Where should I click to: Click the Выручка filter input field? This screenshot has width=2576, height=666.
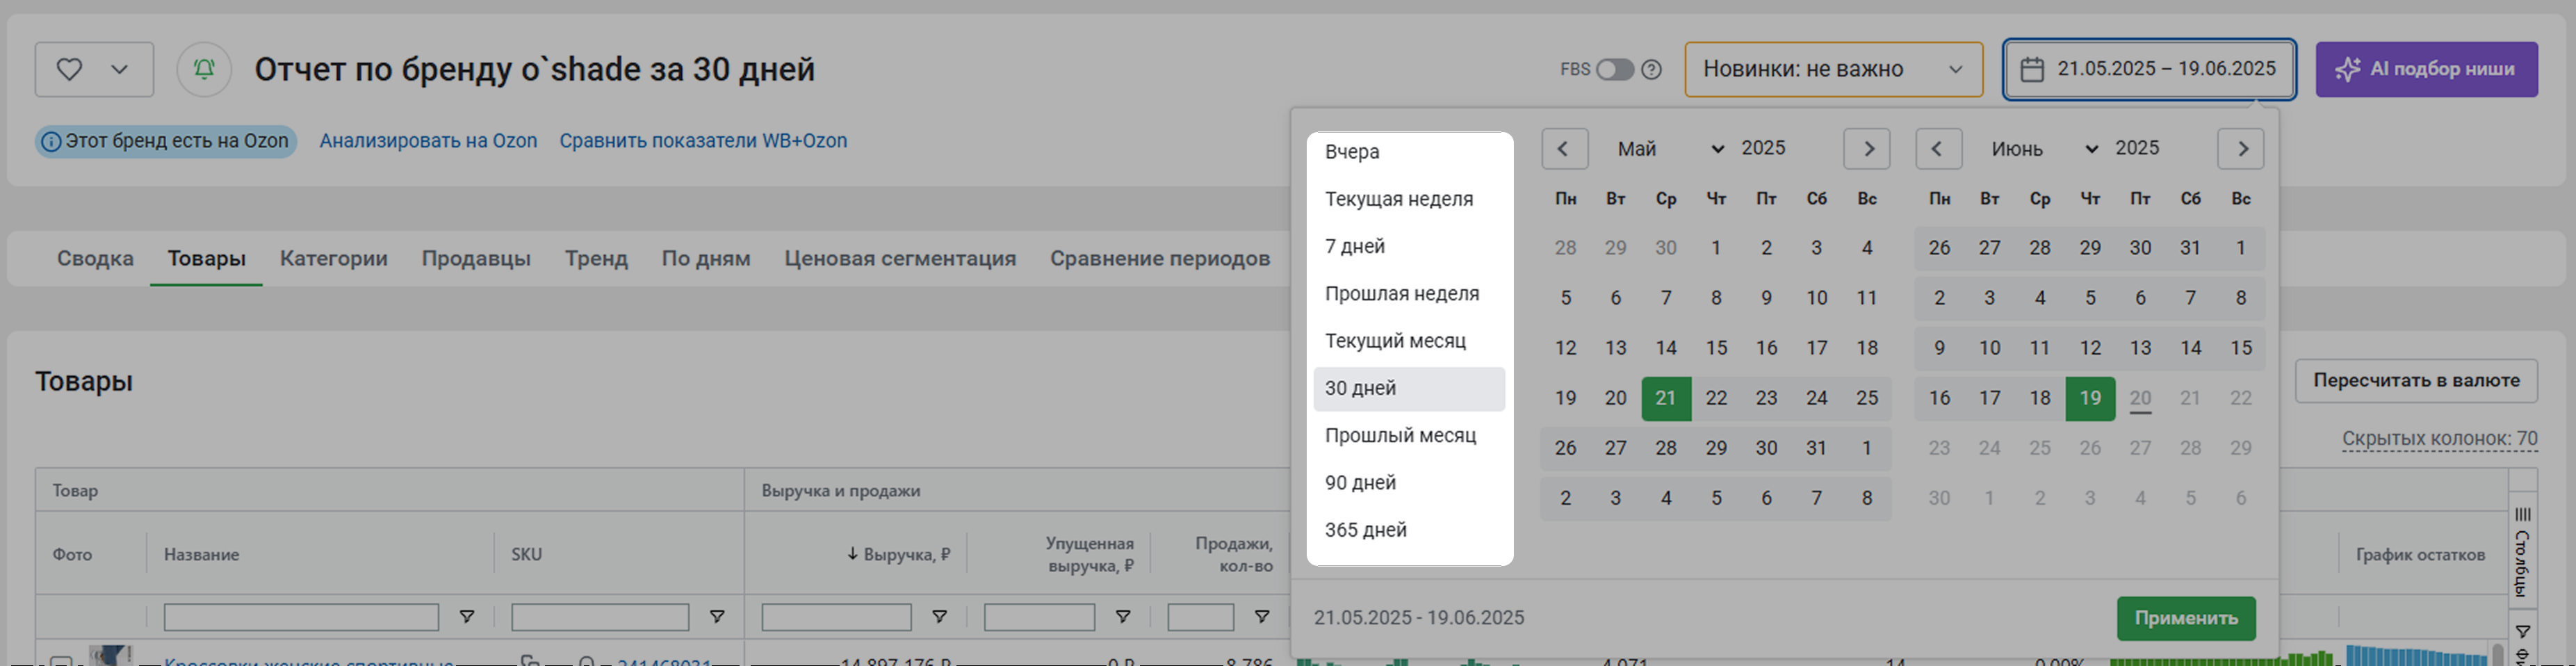click(836, 617)
